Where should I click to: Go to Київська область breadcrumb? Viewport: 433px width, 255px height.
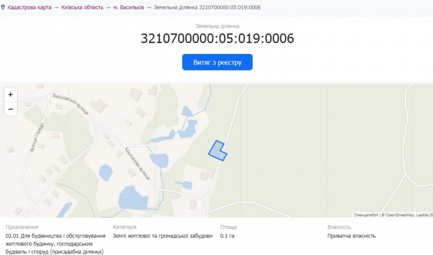point(83,7)
